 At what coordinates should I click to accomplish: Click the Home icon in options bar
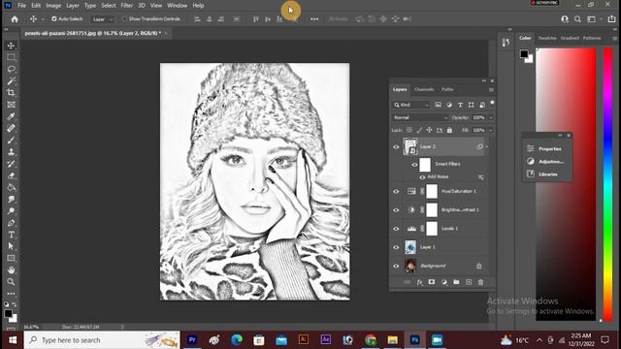(15, 19)
